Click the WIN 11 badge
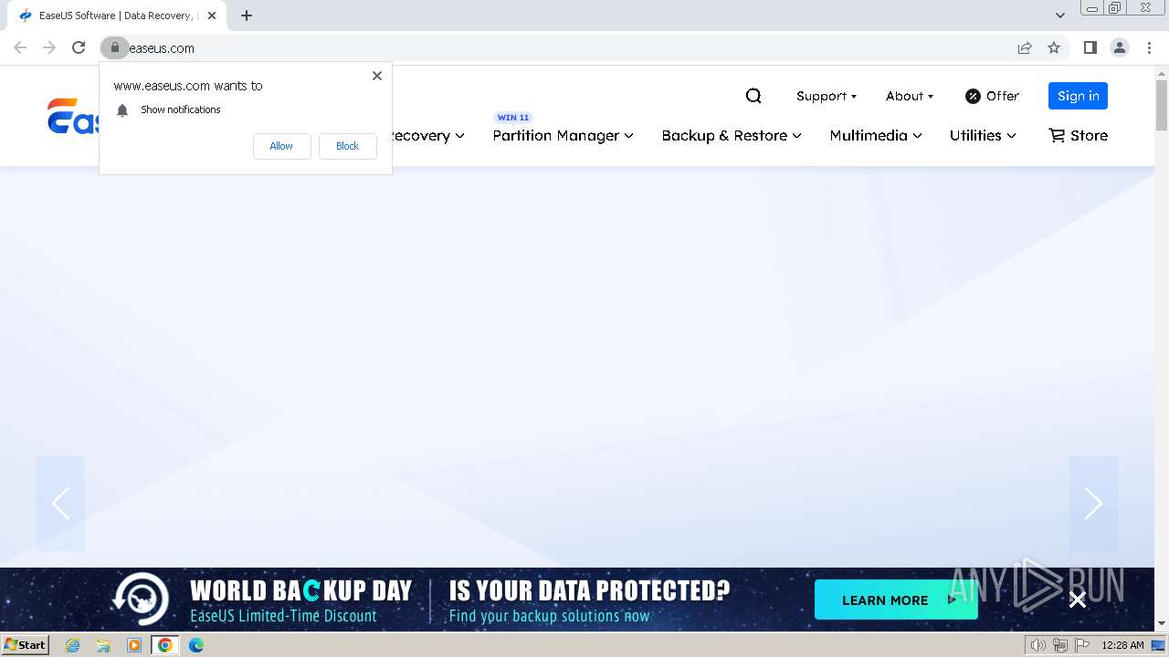1169x657 pixels. (x=513, y=118)
